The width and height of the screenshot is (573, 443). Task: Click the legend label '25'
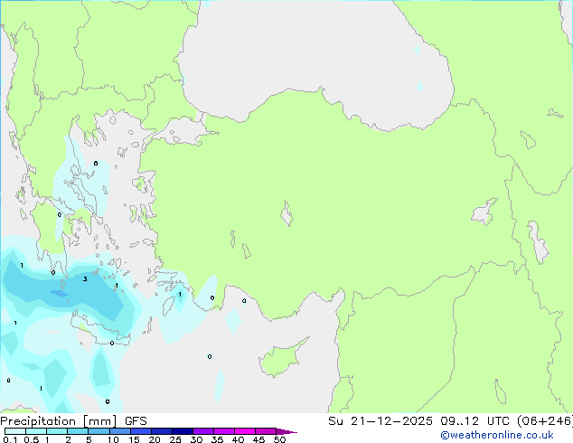tap(175, 439)
